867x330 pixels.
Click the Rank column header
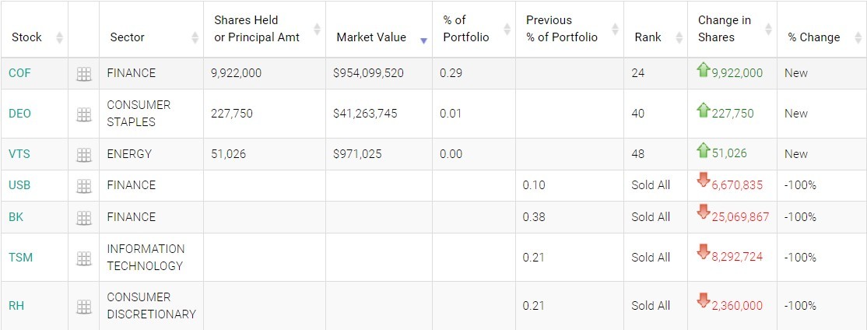(x=648, y=37)
